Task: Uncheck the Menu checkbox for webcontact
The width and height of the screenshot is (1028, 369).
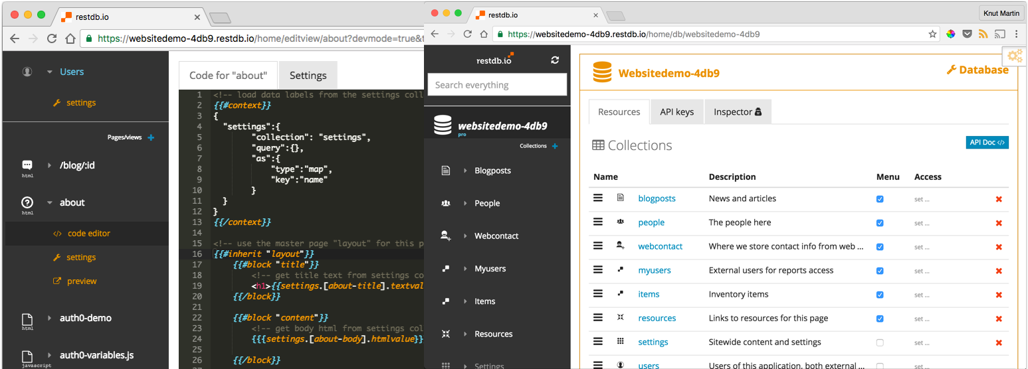Action: coord(880,247)
